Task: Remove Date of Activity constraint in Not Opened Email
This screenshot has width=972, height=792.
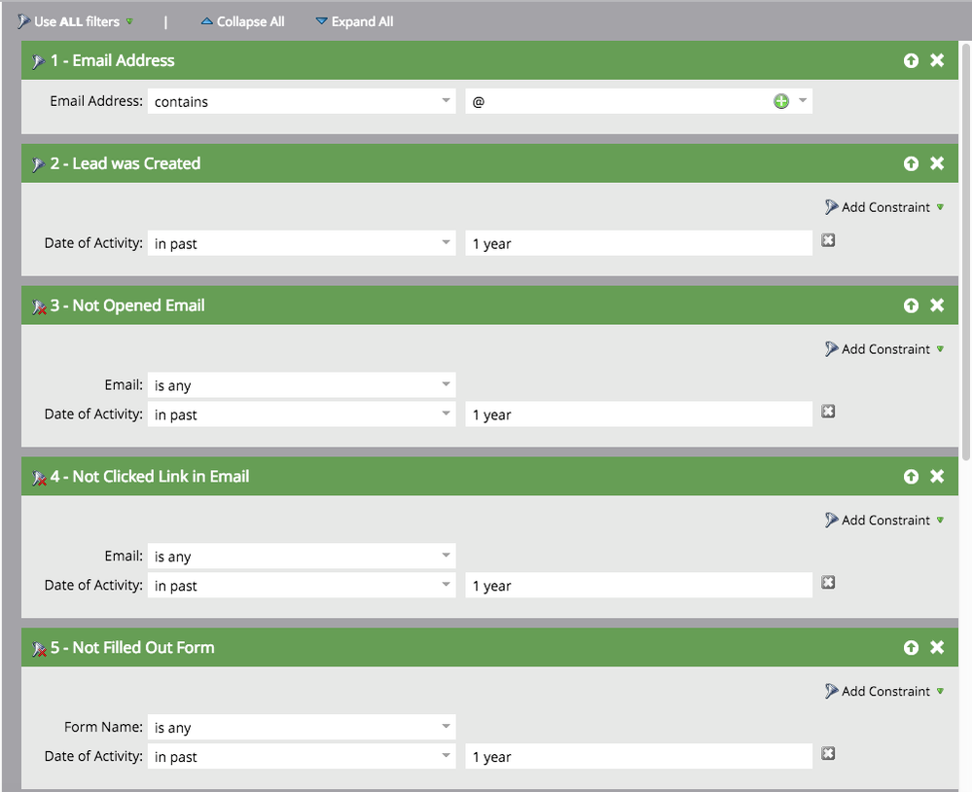Action: [x=828, y=412]
